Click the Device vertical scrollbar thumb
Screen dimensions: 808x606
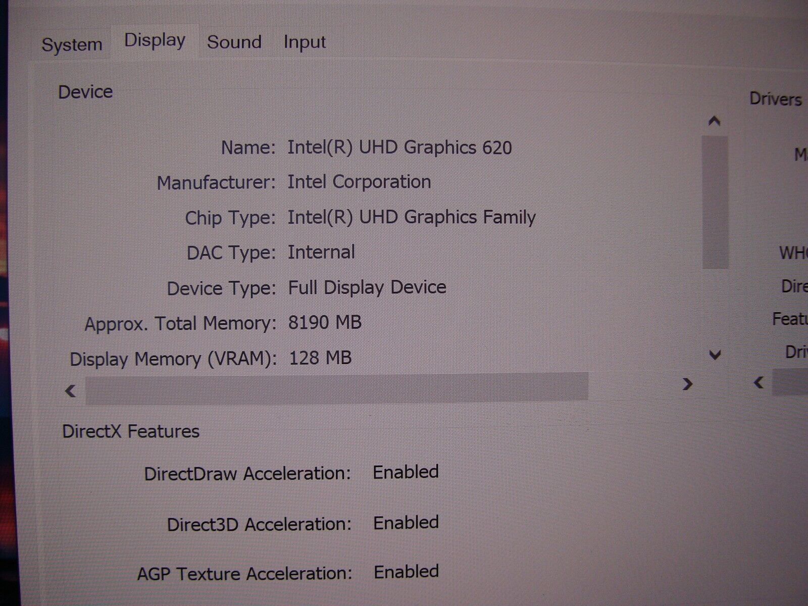tap(715, 202)
